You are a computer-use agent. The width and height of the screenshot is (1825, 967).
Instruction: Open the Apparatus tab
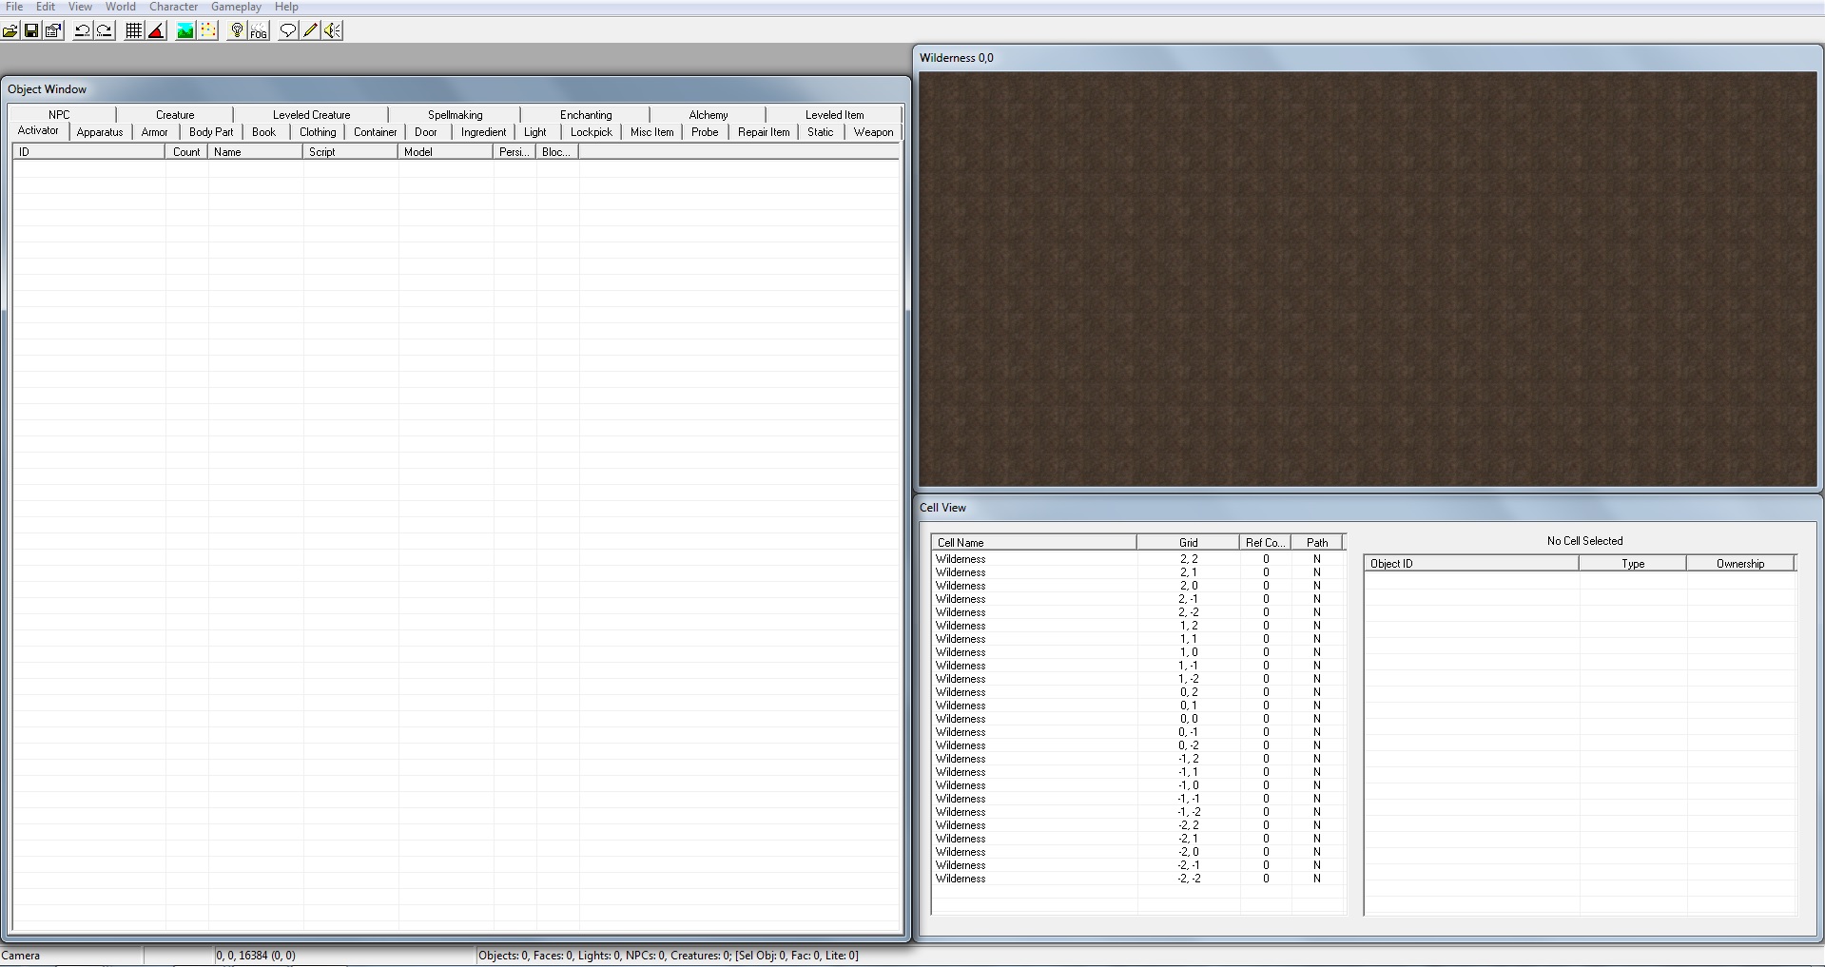(100, 132)
